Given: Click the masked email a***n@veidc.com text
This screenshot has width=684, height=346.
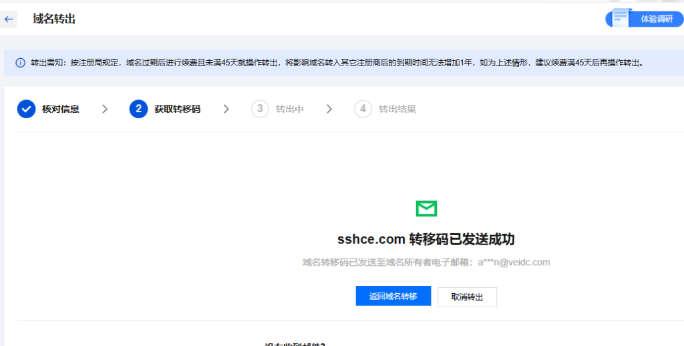Looking at the screenshot, I should pyautogui.click(x=514, y=263).
